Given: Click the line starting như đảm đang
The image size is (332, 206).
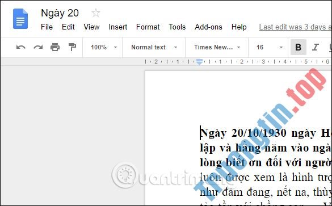Looking at the screenshot, I should click(266, 192).
